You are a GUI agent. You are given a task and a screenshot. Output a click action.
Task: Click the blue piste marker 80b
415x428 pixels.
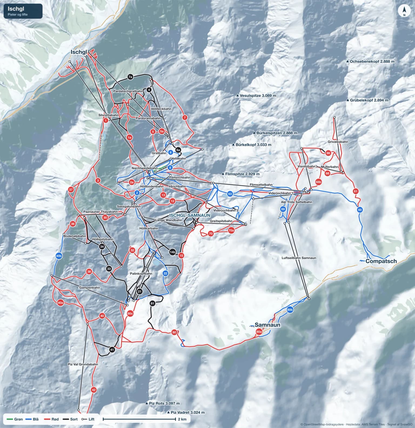point(290,310)
